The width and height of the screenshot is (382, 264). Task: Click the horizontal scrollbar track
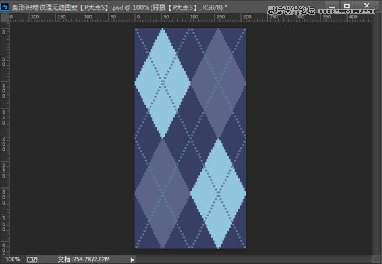(x=254, y=259)
